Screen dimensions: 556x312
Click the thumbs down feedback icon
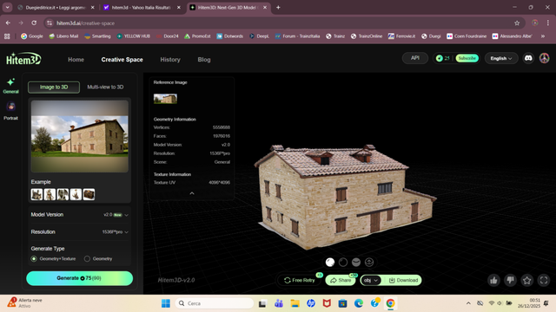(510, 281)
